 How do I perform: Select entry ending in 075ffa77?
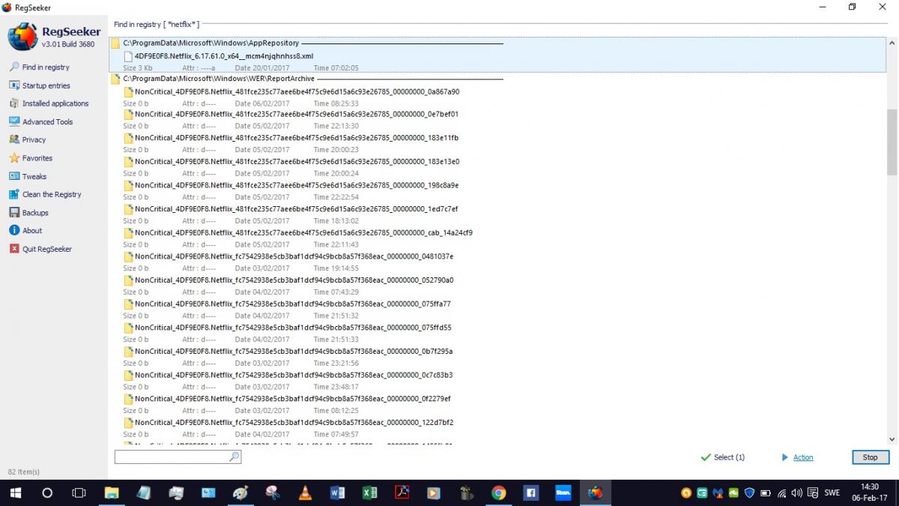[293, 304]
